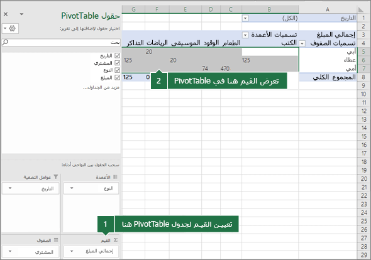Click the أبي row label cell
The height and width of the screenshot is (260, 371).
pos(328,51)
